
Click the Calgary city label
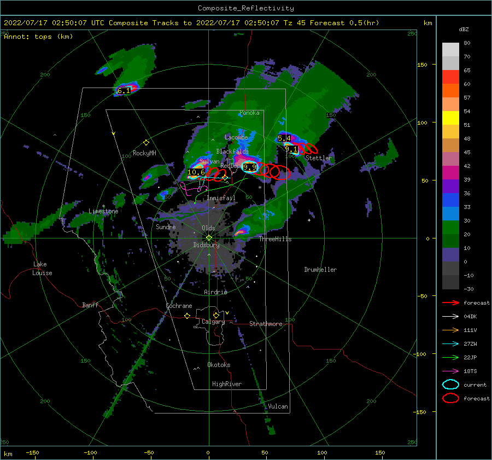[x=213, y=322]
